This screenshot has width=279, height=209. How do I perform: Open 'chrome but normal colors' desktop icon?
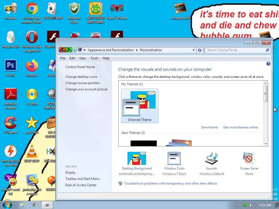[x=32, y=13]
